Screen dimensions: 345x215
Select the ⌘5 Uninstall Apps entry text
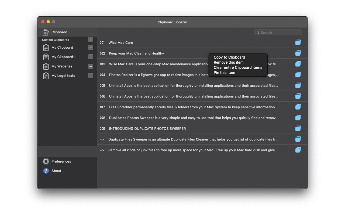click(193, 85)
